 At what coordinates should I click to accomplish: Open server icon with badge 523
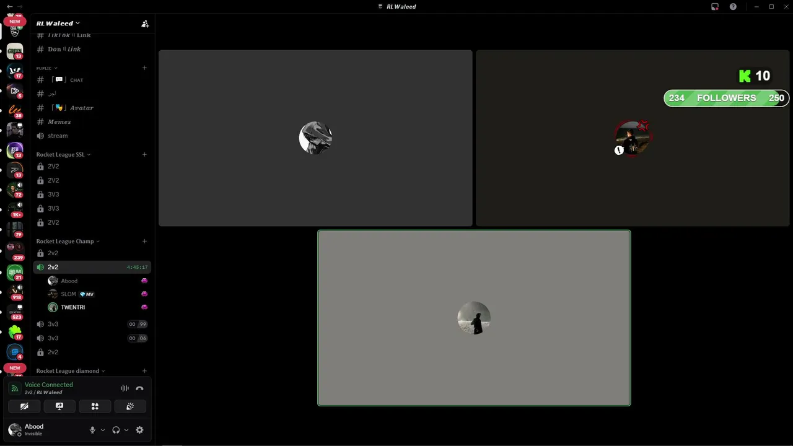[15, 312]
